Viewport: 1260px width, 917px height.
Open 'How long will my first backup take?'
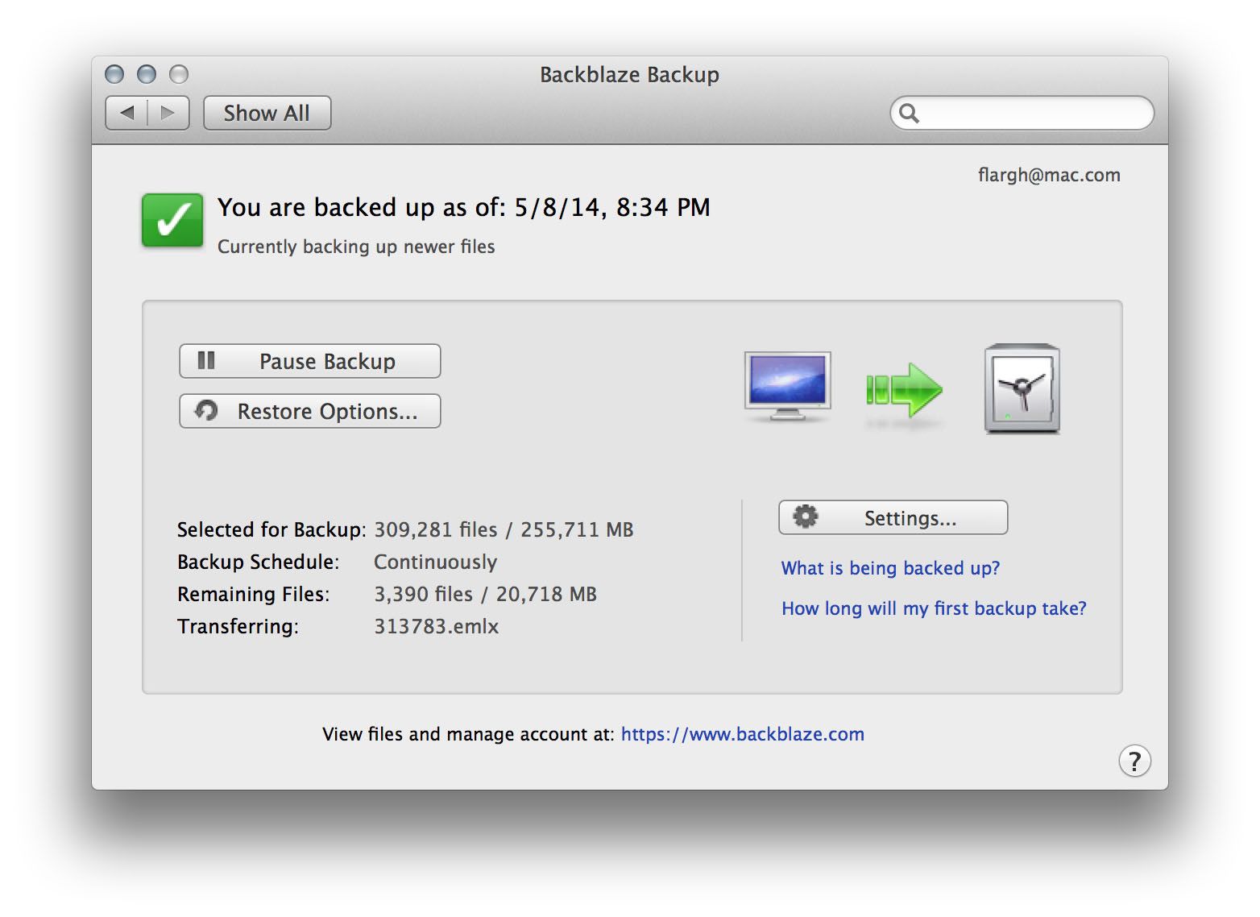point(934,608)
